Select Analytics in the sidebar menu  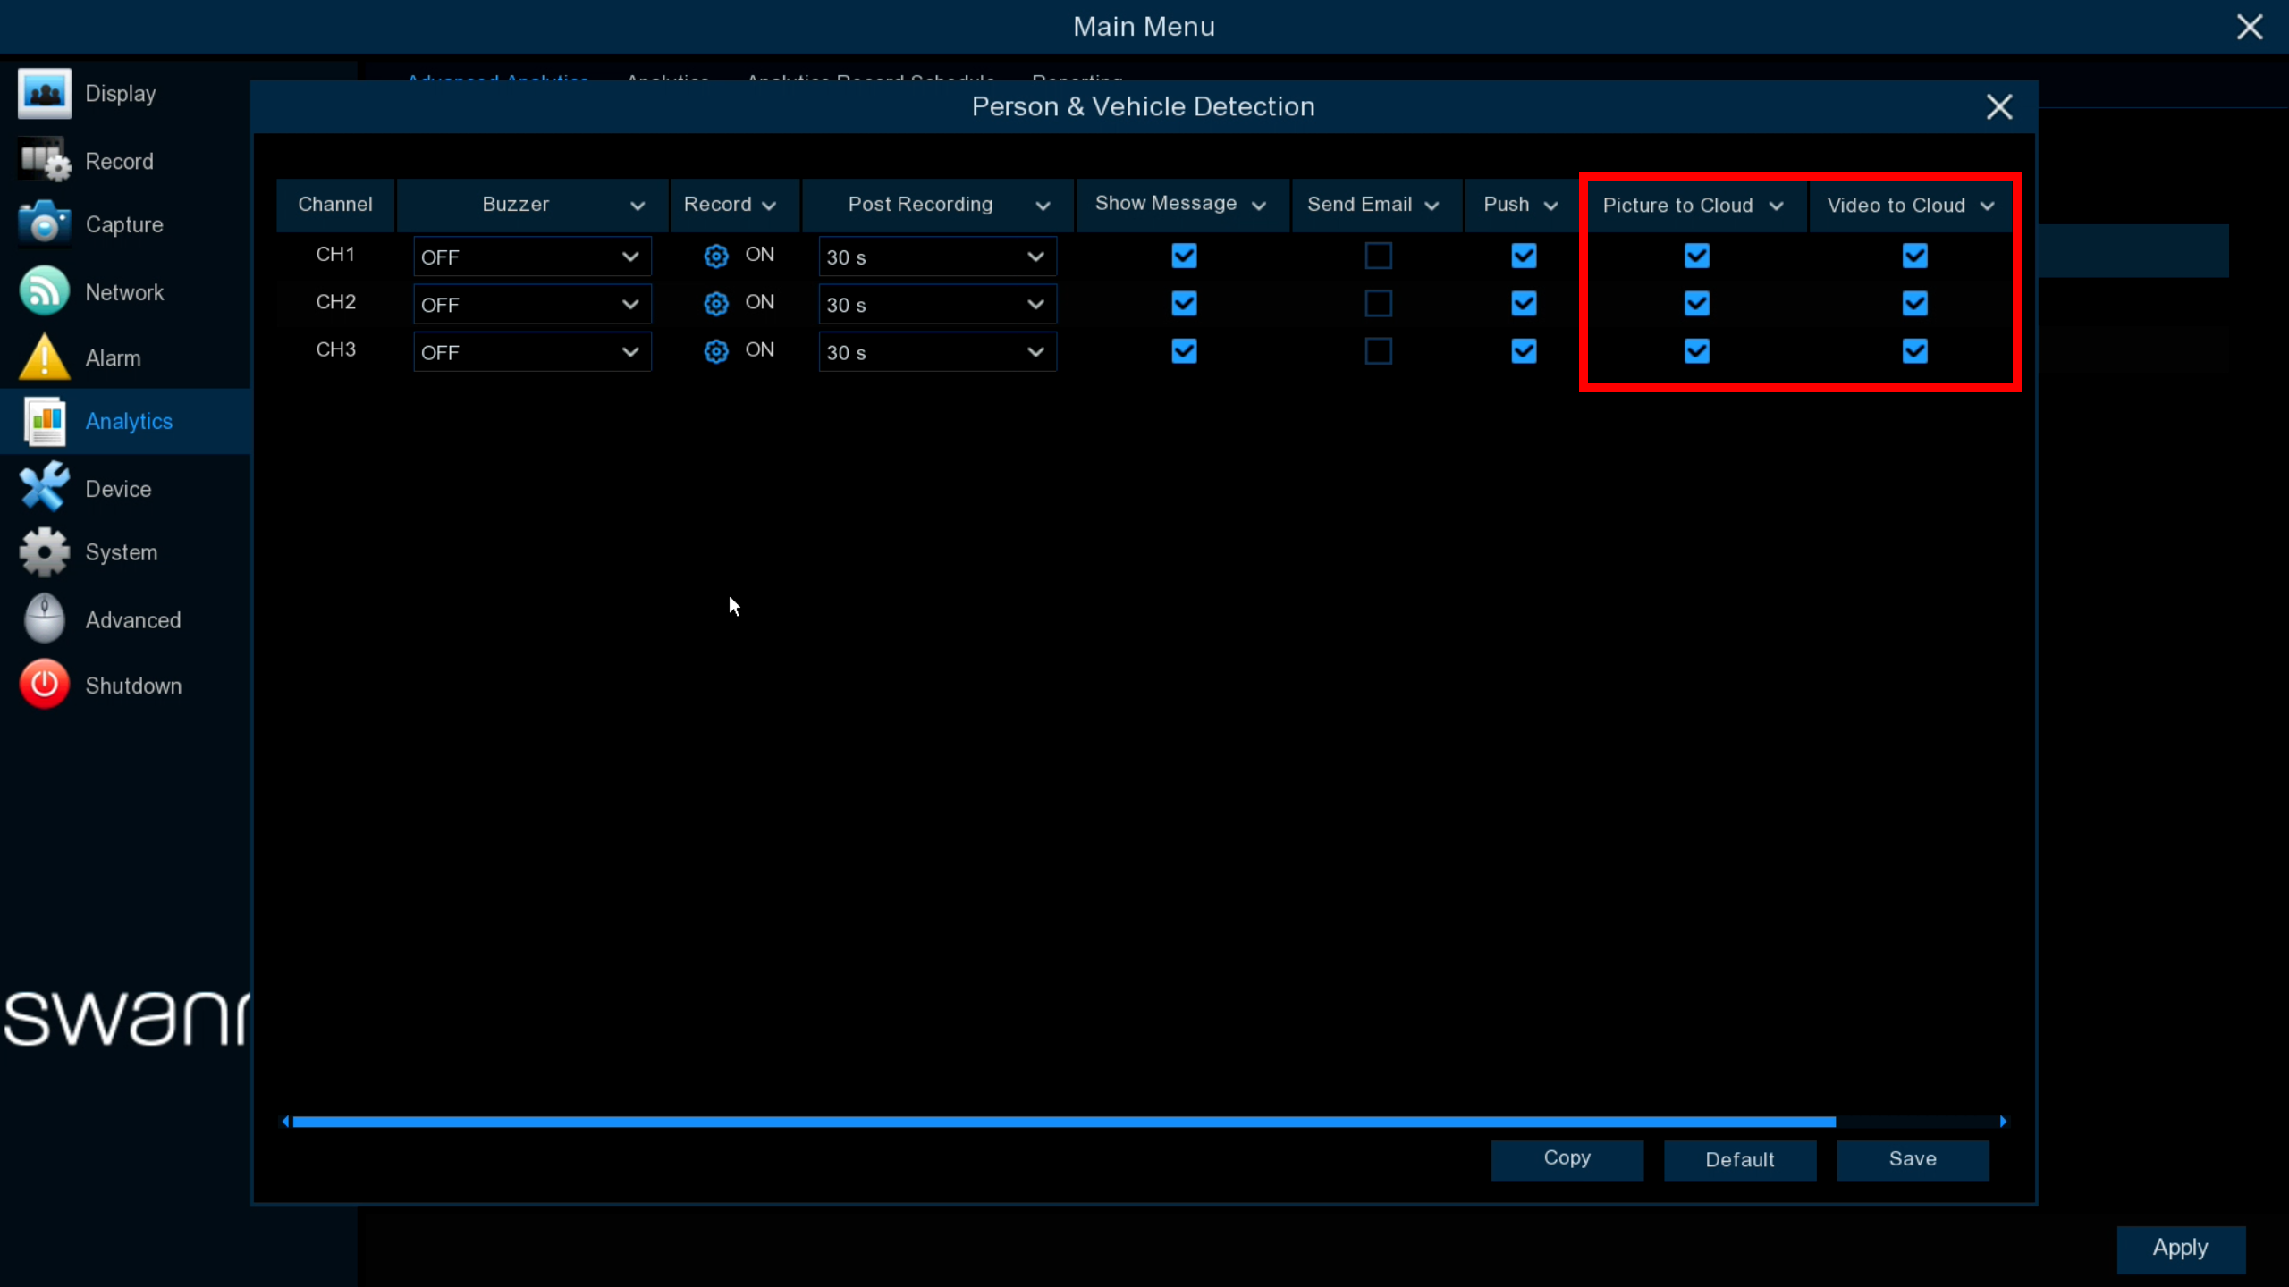click(x=129, y=421)
